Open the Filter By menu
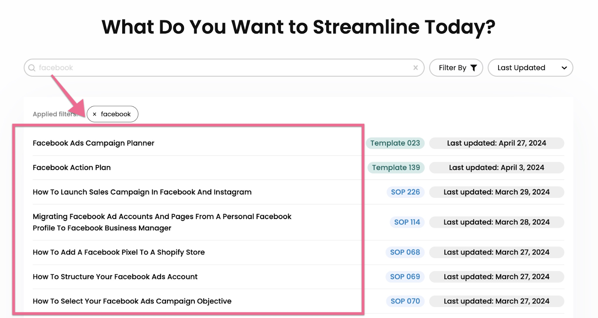The image size is (598, 318). click(456, 68)
